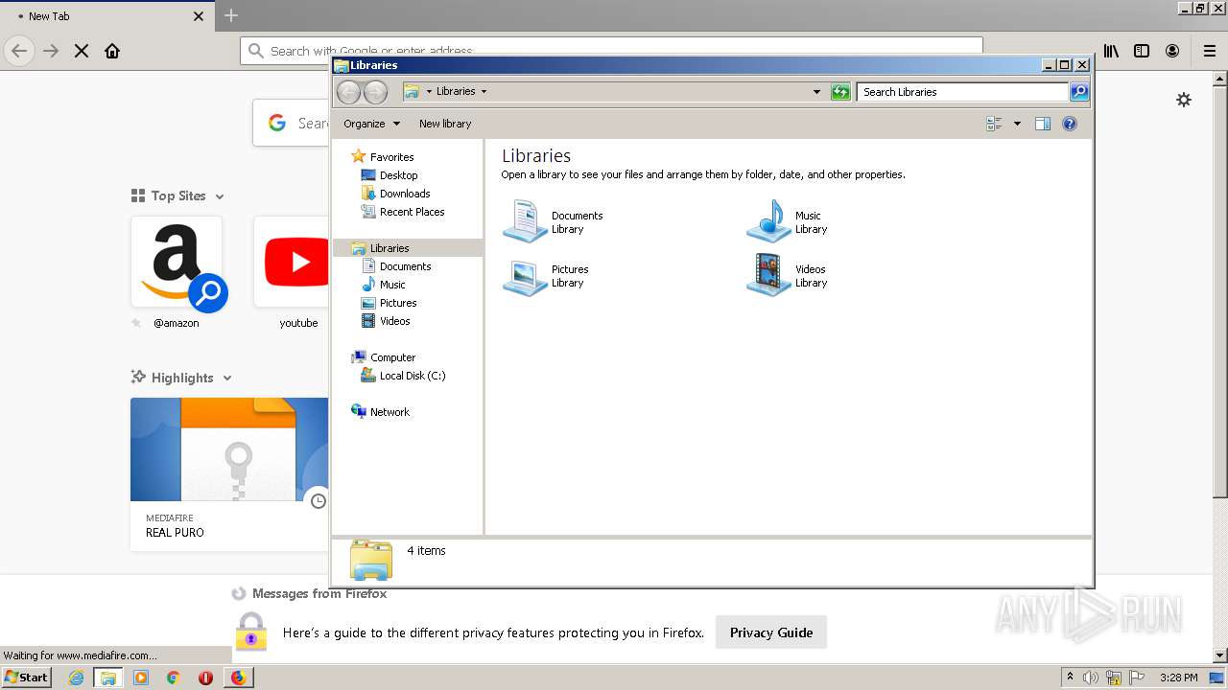Click the Explorer forward arrow button
The height and width of the screenshot is (690, 1228).
(375, 92)
